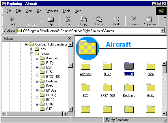168x123 pixels.
Task: Click the folder icon in Address bar
Action: [20, 31]
